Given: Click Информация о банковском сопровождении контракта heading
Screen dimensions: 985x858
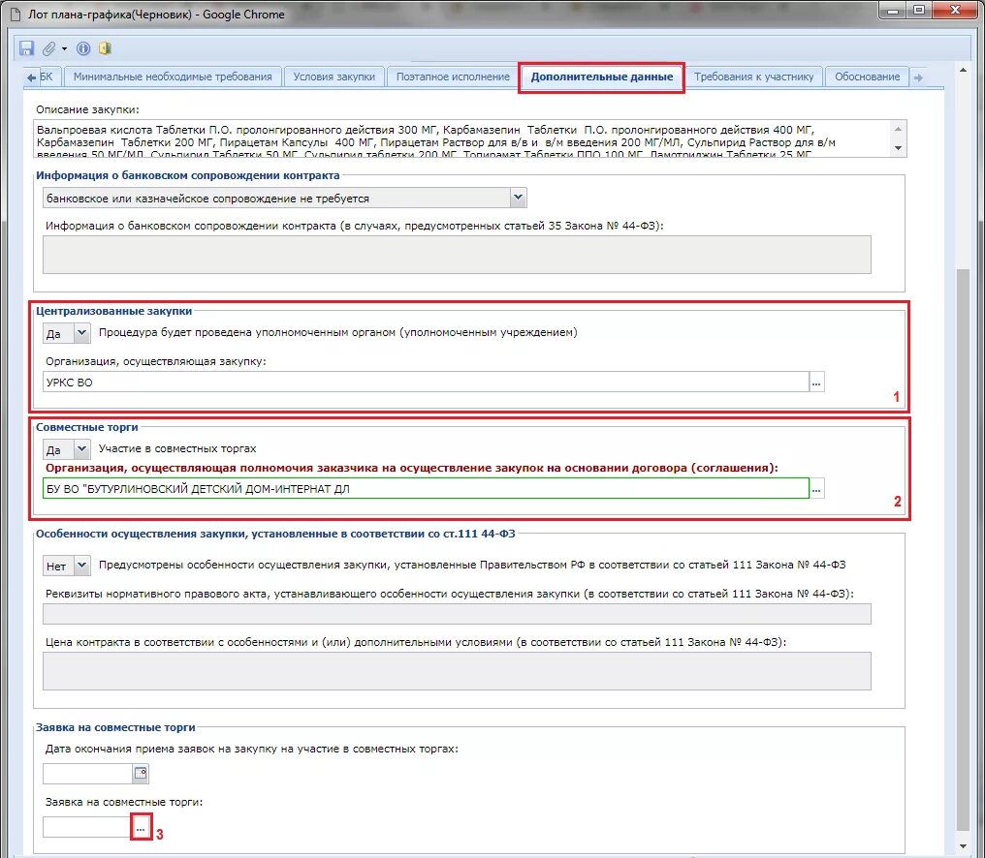Looking at the screenshot, I should (x=187, y=175).
